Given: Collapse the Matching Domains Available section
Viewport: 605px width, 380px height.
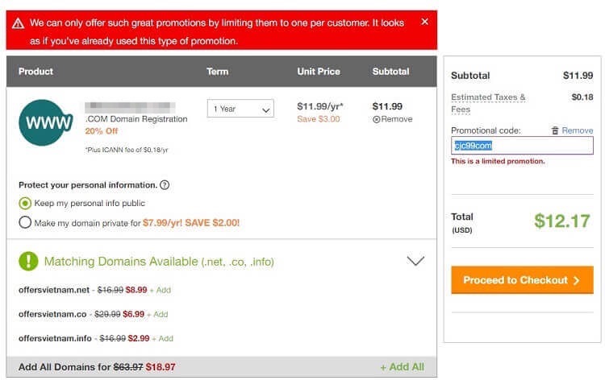Looking at the screenshot, I should tap(415, 261).
